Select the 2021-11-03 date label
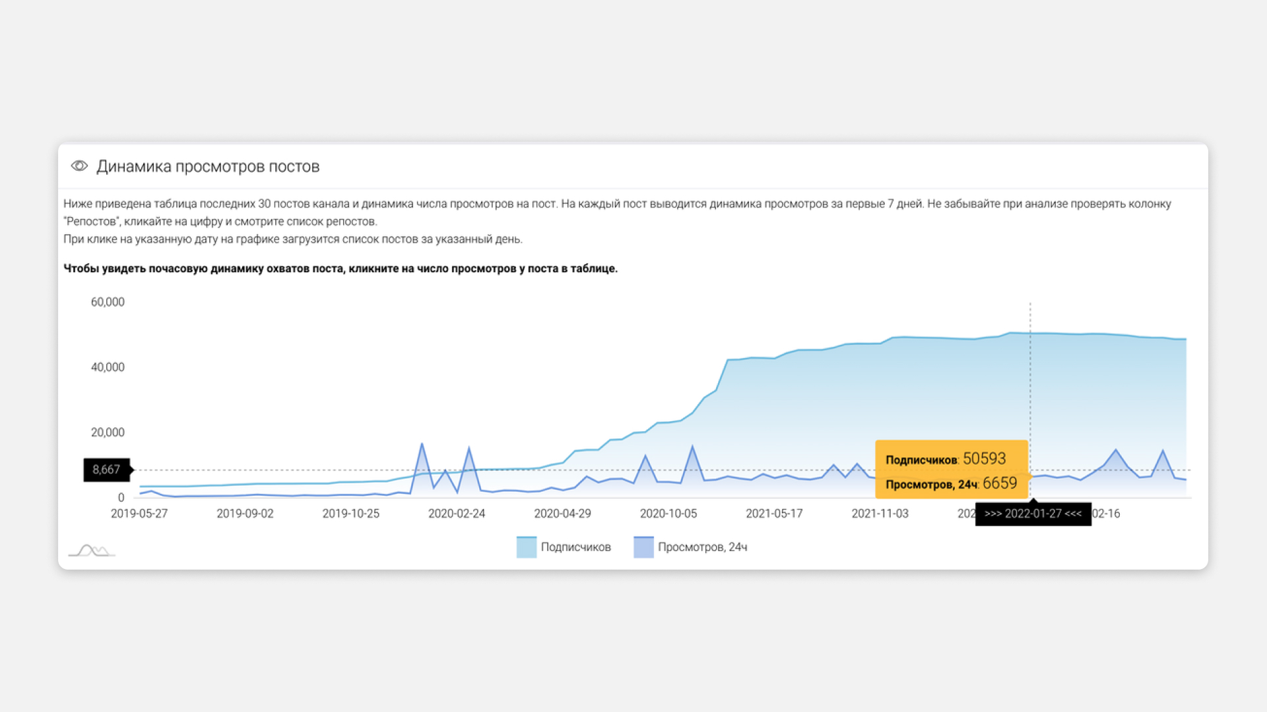 [x=880, y=514]
